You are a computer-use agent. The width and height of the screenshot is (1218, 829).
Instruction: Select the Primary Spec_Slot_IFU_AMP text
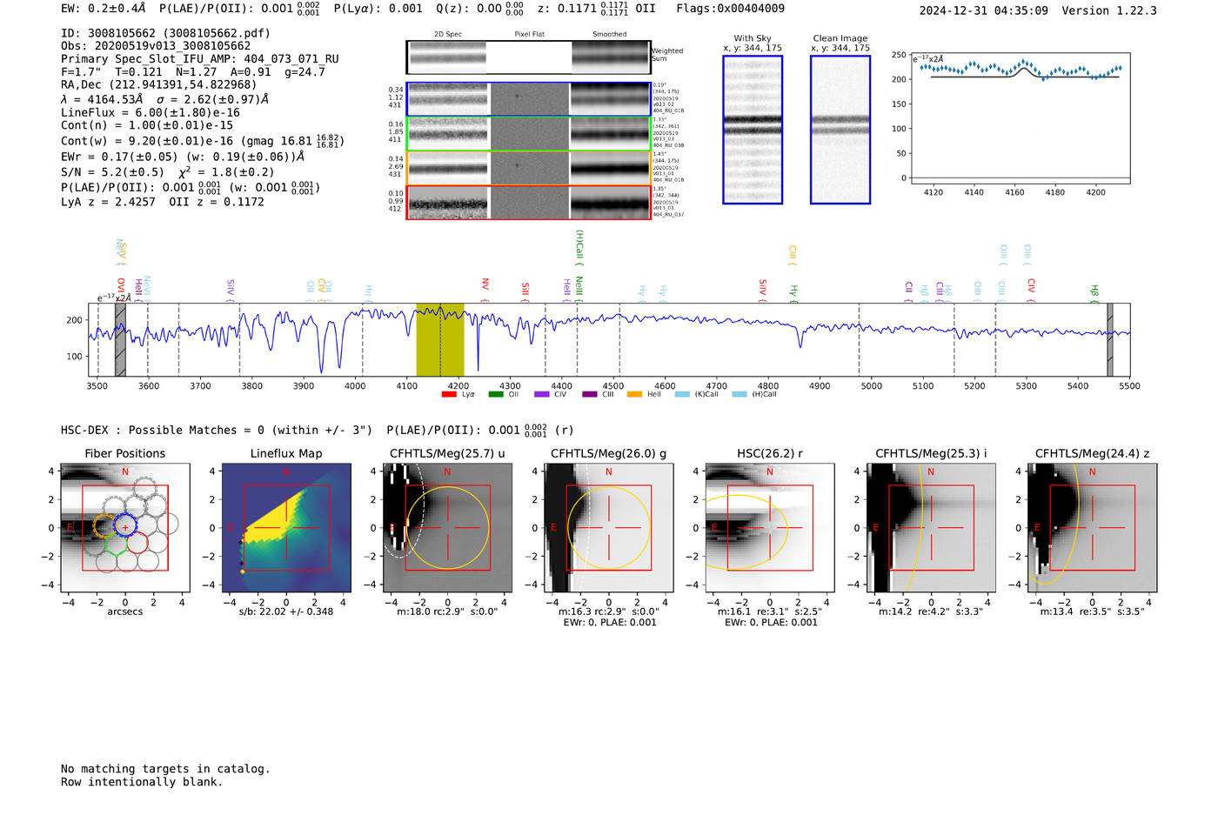[x=200, y=59]
